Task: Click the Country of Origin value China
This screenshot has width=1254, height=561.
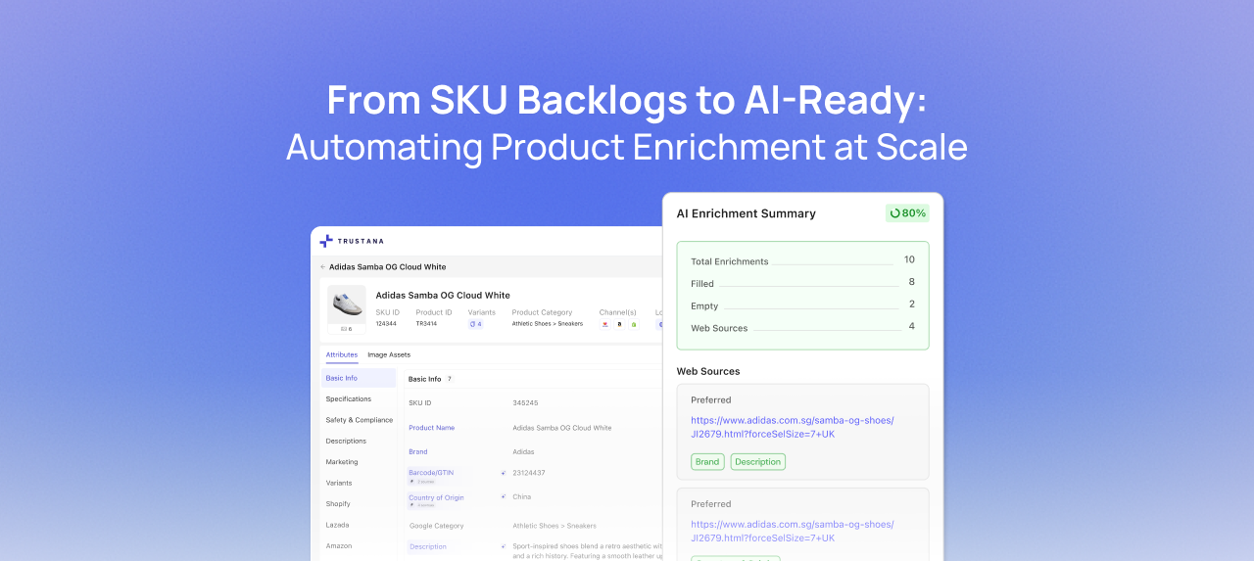Action: [522, 497]
